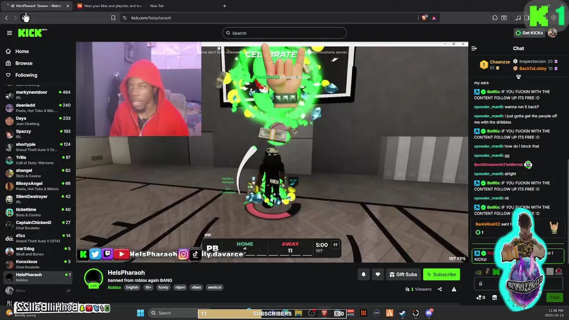Bookmark this page with the bookmark icon
Screen dimensions: 569x320
tap(113, 18)
